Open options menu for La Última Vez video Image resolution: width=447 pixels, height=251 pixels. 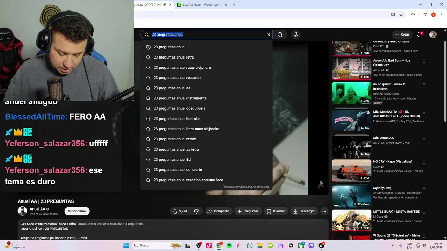coord(424,61)
